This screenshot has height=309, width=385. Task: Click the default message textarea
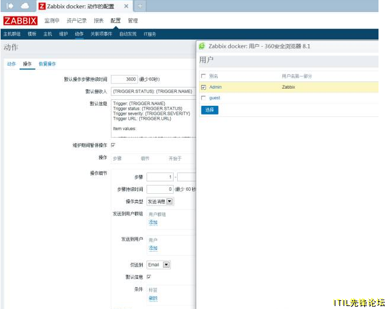[x=154, y=118]
